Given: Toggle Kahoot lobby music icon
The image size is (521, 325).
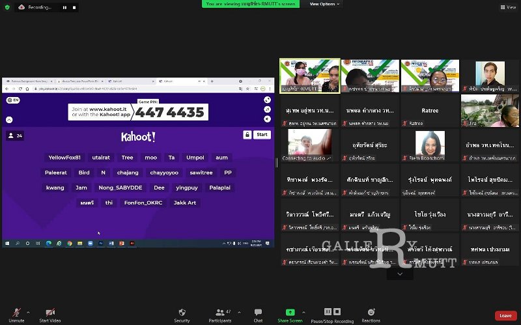Looking at the screenshot, I should click(267, 109).
